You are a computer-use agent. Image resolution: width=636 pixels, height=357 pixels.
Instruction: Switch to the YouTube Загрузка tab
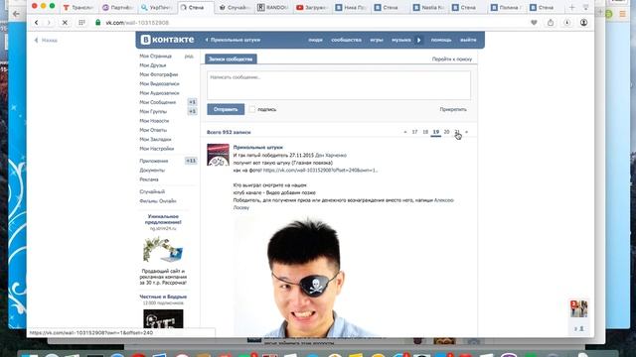point(311,7)
